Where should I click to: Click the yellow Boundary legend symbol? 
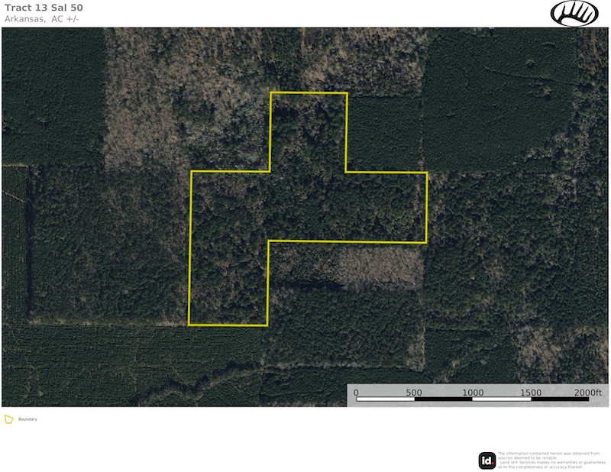click(8, 419)
